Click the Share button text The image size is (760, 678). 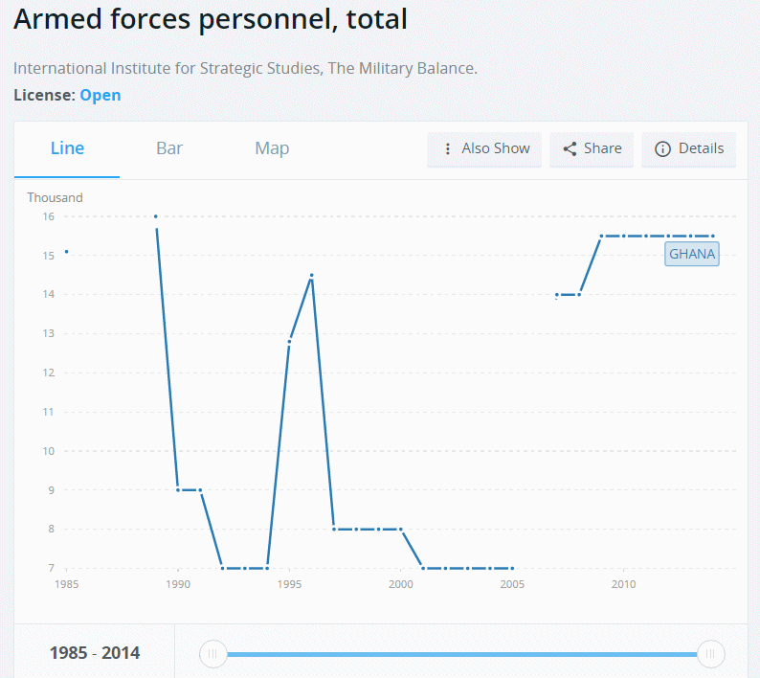point(602,148)
